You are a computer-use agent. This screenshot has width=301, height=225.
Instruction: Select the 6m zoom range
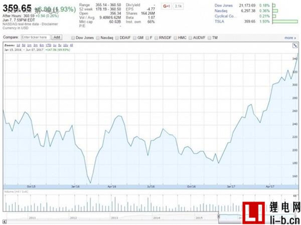coord(42,45)
